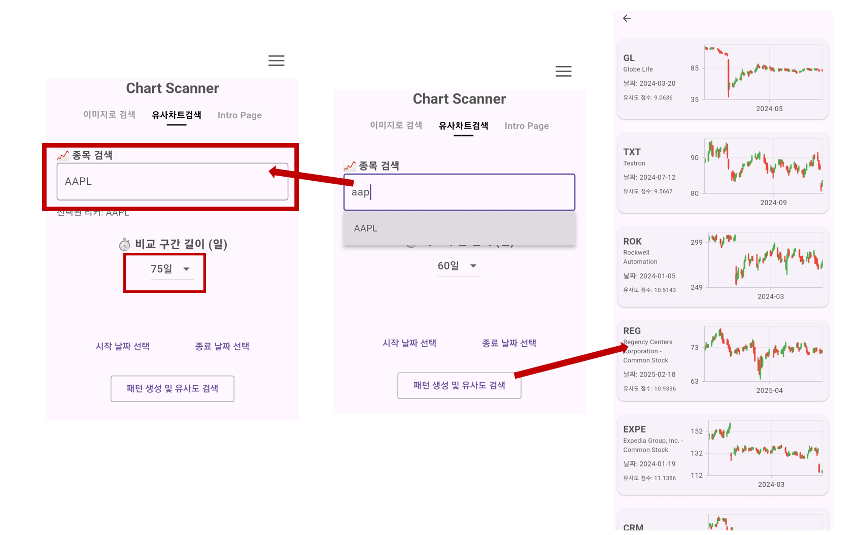Choose 시작 날짜 선택 in left panel
Viewport: 859px width, 535px height.
pos(123,346)
